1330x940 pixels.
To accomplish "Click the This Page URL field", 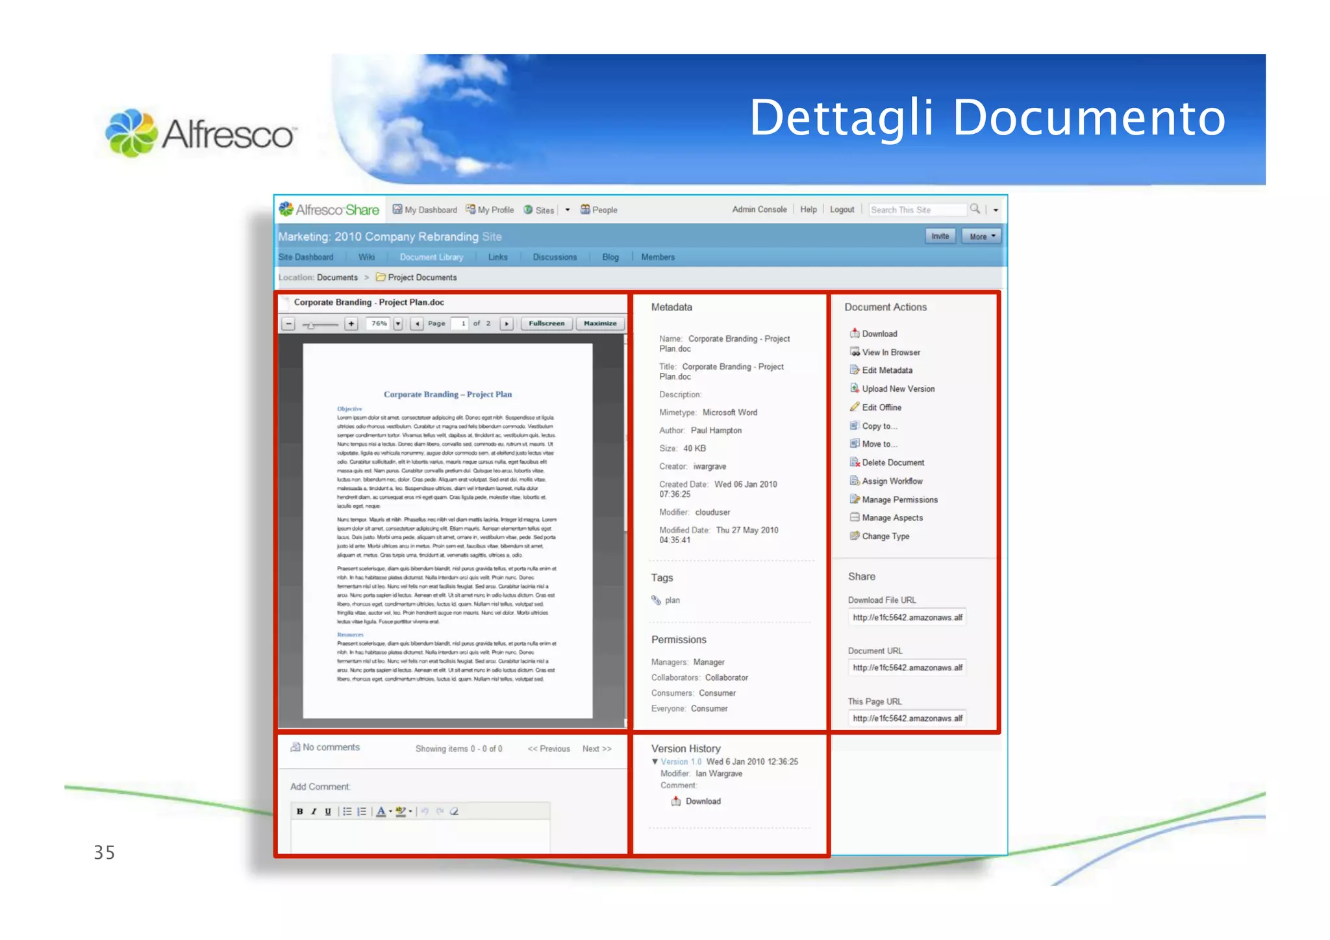I will pyautogui.click(x=907, y=718).
